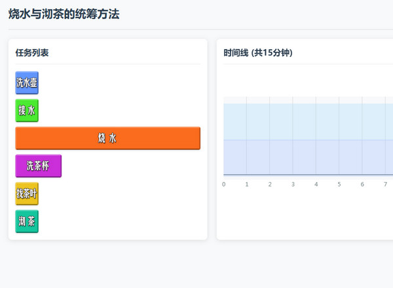Click the lower timeline track row
Image resolution: width=393 pixels, height=288 pixels.
308,157
